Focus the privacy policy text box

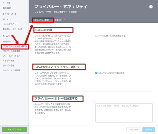tap(124, 113)
